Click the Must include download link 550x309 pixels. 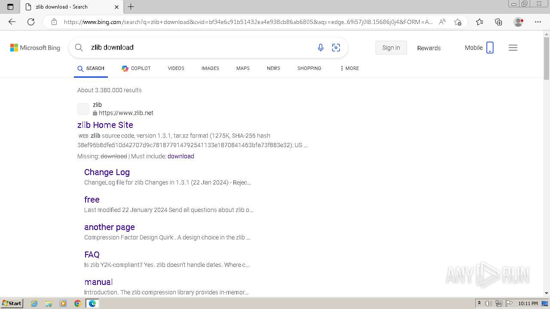click(x=181, y=156)
